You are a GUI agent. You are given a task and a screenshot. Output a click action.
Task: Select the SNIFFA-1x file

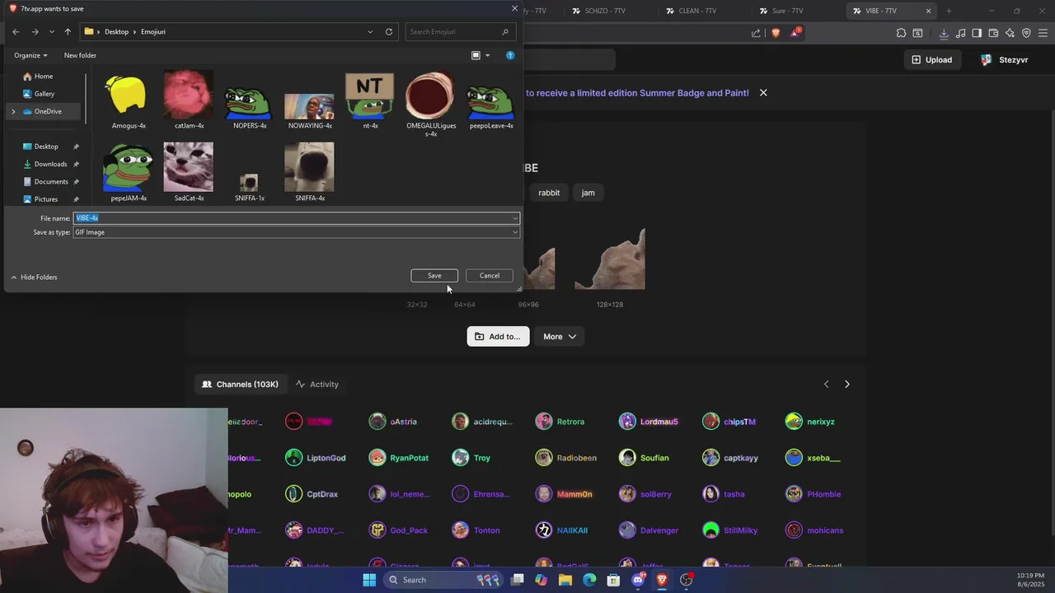(249, 188)
